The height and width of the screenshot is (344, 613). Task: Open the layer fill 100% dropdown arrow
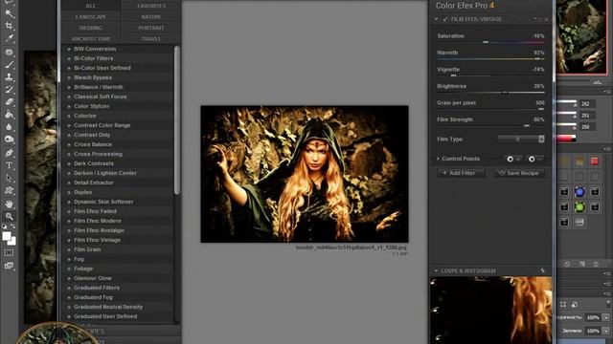[x=606, y=331]
